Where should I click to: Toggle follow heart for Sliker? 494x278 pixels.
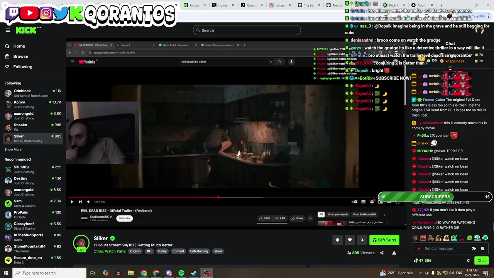(350, 240)
